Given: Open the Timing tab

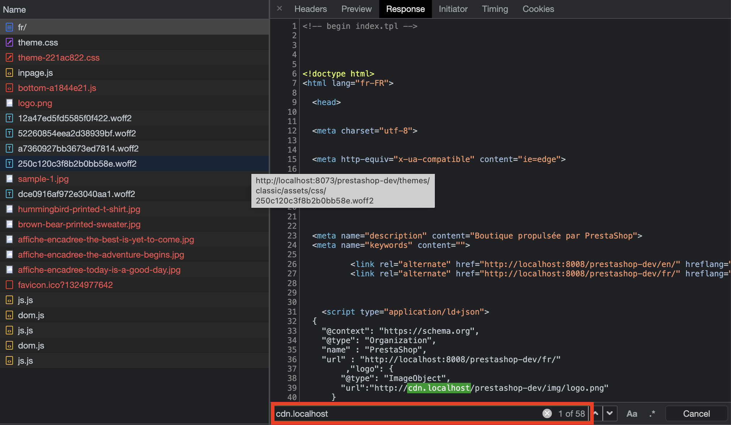Looking at the screenshot, I should pyautogui.click(x=495, y=9).
